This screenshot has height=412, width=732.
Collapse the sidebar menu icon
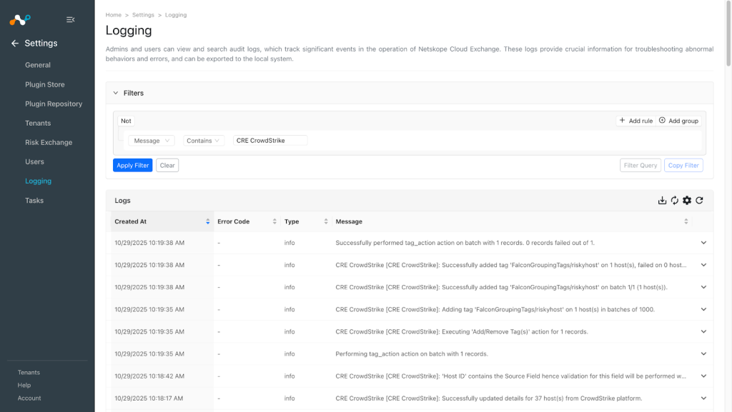(71, 19)
